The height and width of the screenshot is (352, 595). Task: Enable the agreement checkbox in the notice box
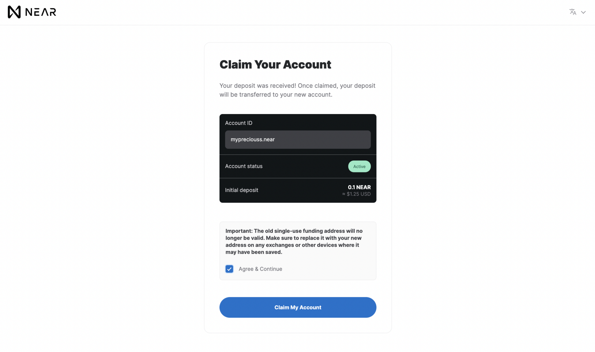click(x=229, y=269)
